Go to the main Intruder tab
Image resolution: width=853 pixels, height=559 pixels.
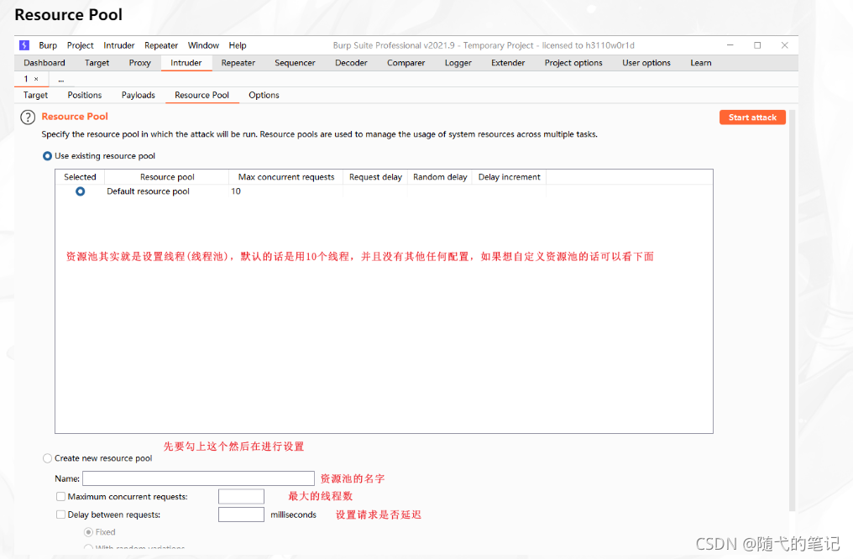tap(186, 63)
